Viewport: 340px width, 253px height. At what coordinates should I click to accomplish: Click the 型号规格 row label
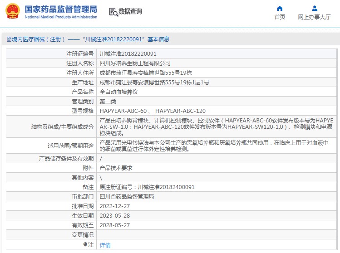tap(83, 111)
